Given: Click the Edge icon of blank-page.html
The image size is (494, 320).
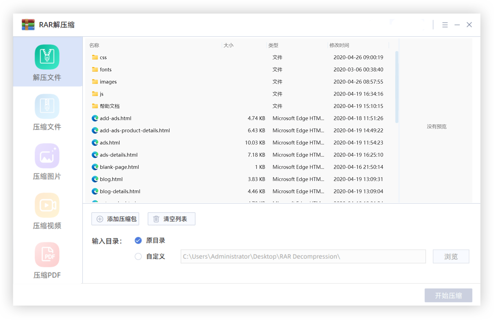Looking at the screenshot, I should coord(95,167).
